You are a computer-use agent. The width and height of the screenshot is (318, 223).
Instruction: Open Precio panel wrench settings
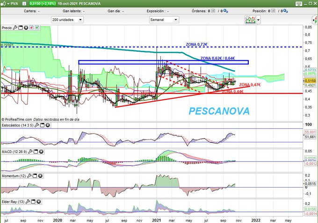[x=15, y=28]
